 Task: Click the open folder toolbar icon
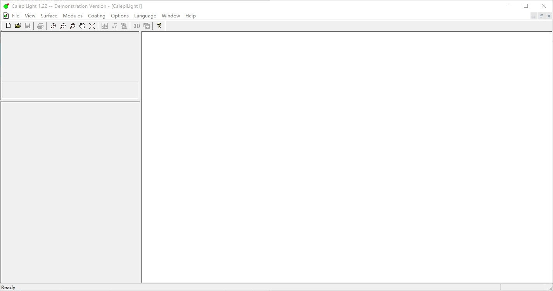coord(18,26)
